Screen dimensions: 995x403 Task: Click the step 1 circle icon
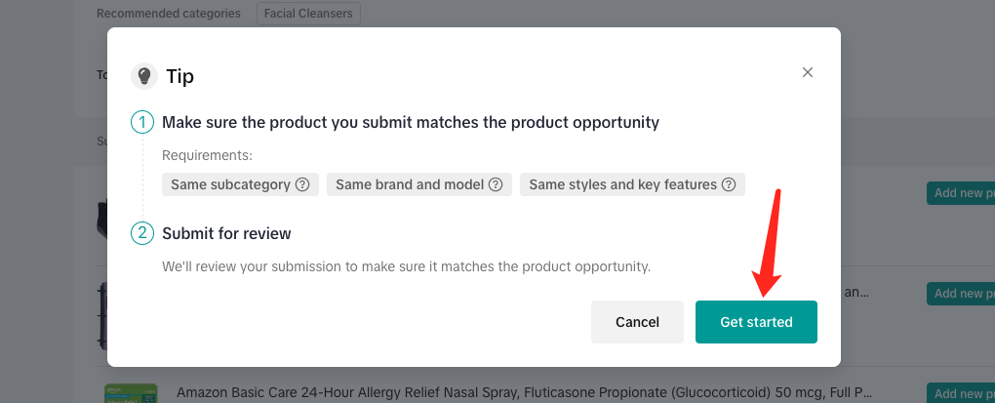[x=142, y=123]
